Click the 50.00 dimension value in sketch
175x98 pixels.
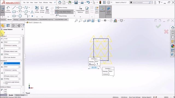point(94,68)
